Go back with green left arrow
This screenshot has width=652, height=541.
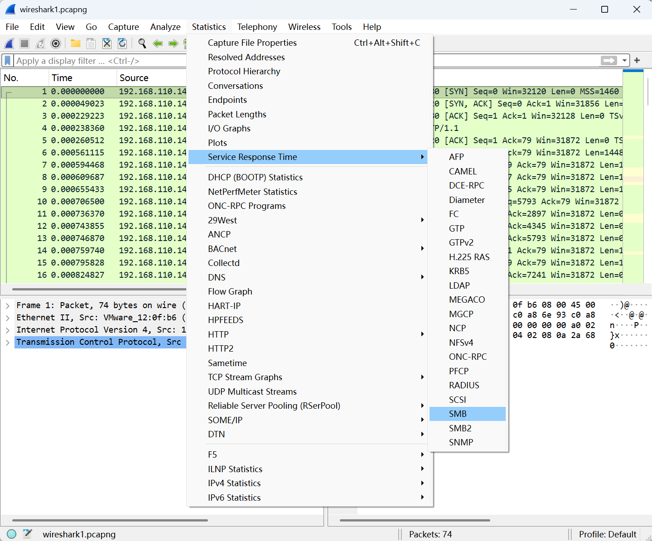coord(158,43)
